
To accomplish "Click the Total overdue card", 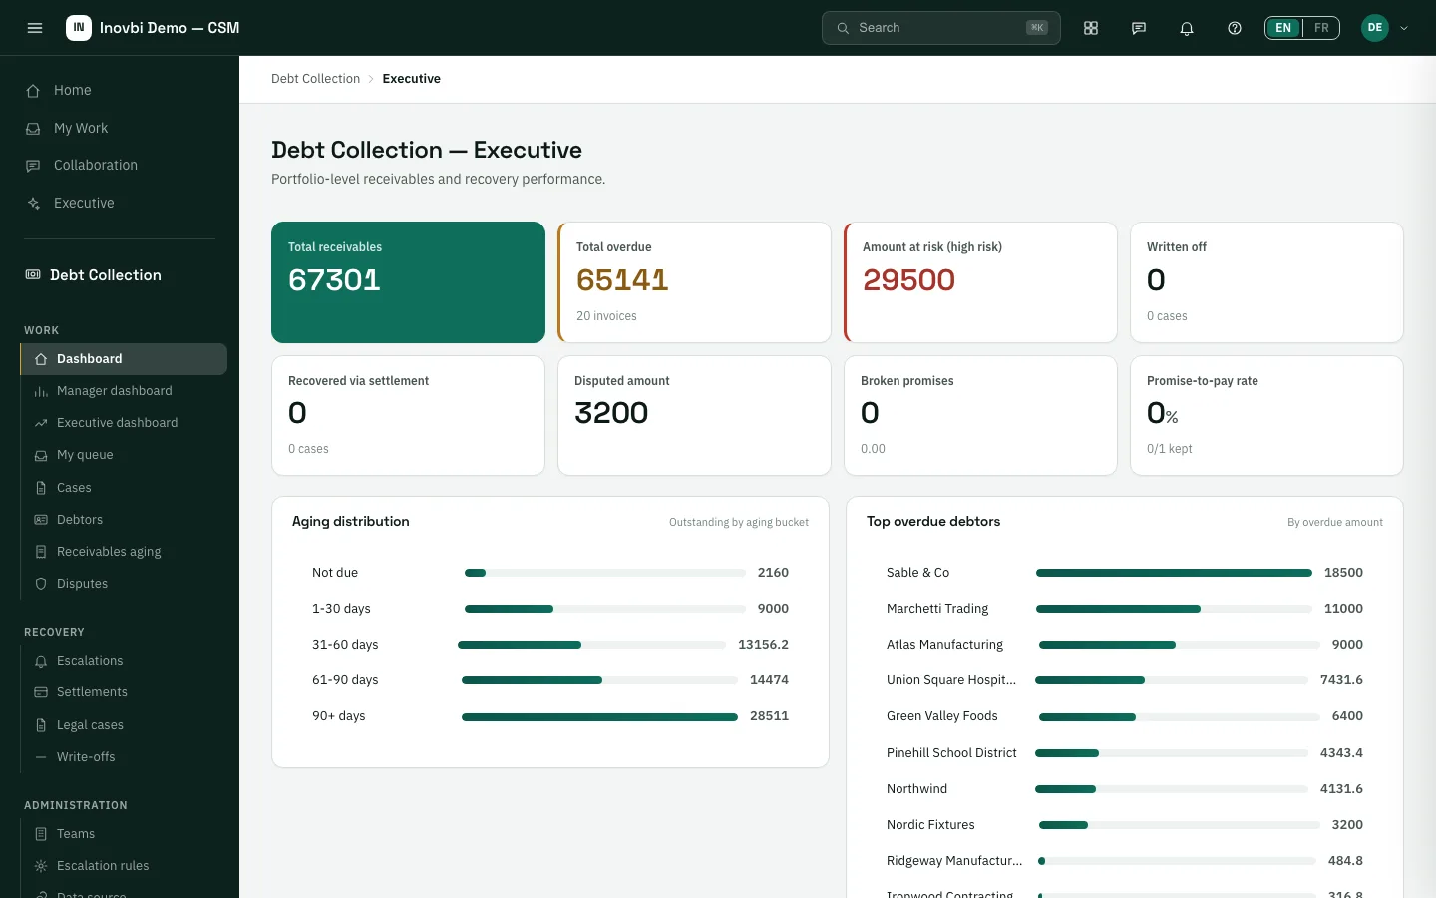I will coord(694,282).
